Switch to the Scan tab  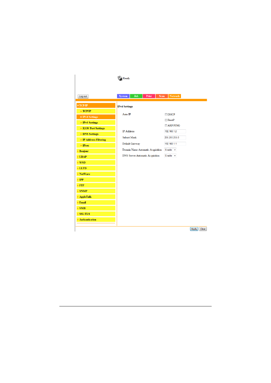162,96
